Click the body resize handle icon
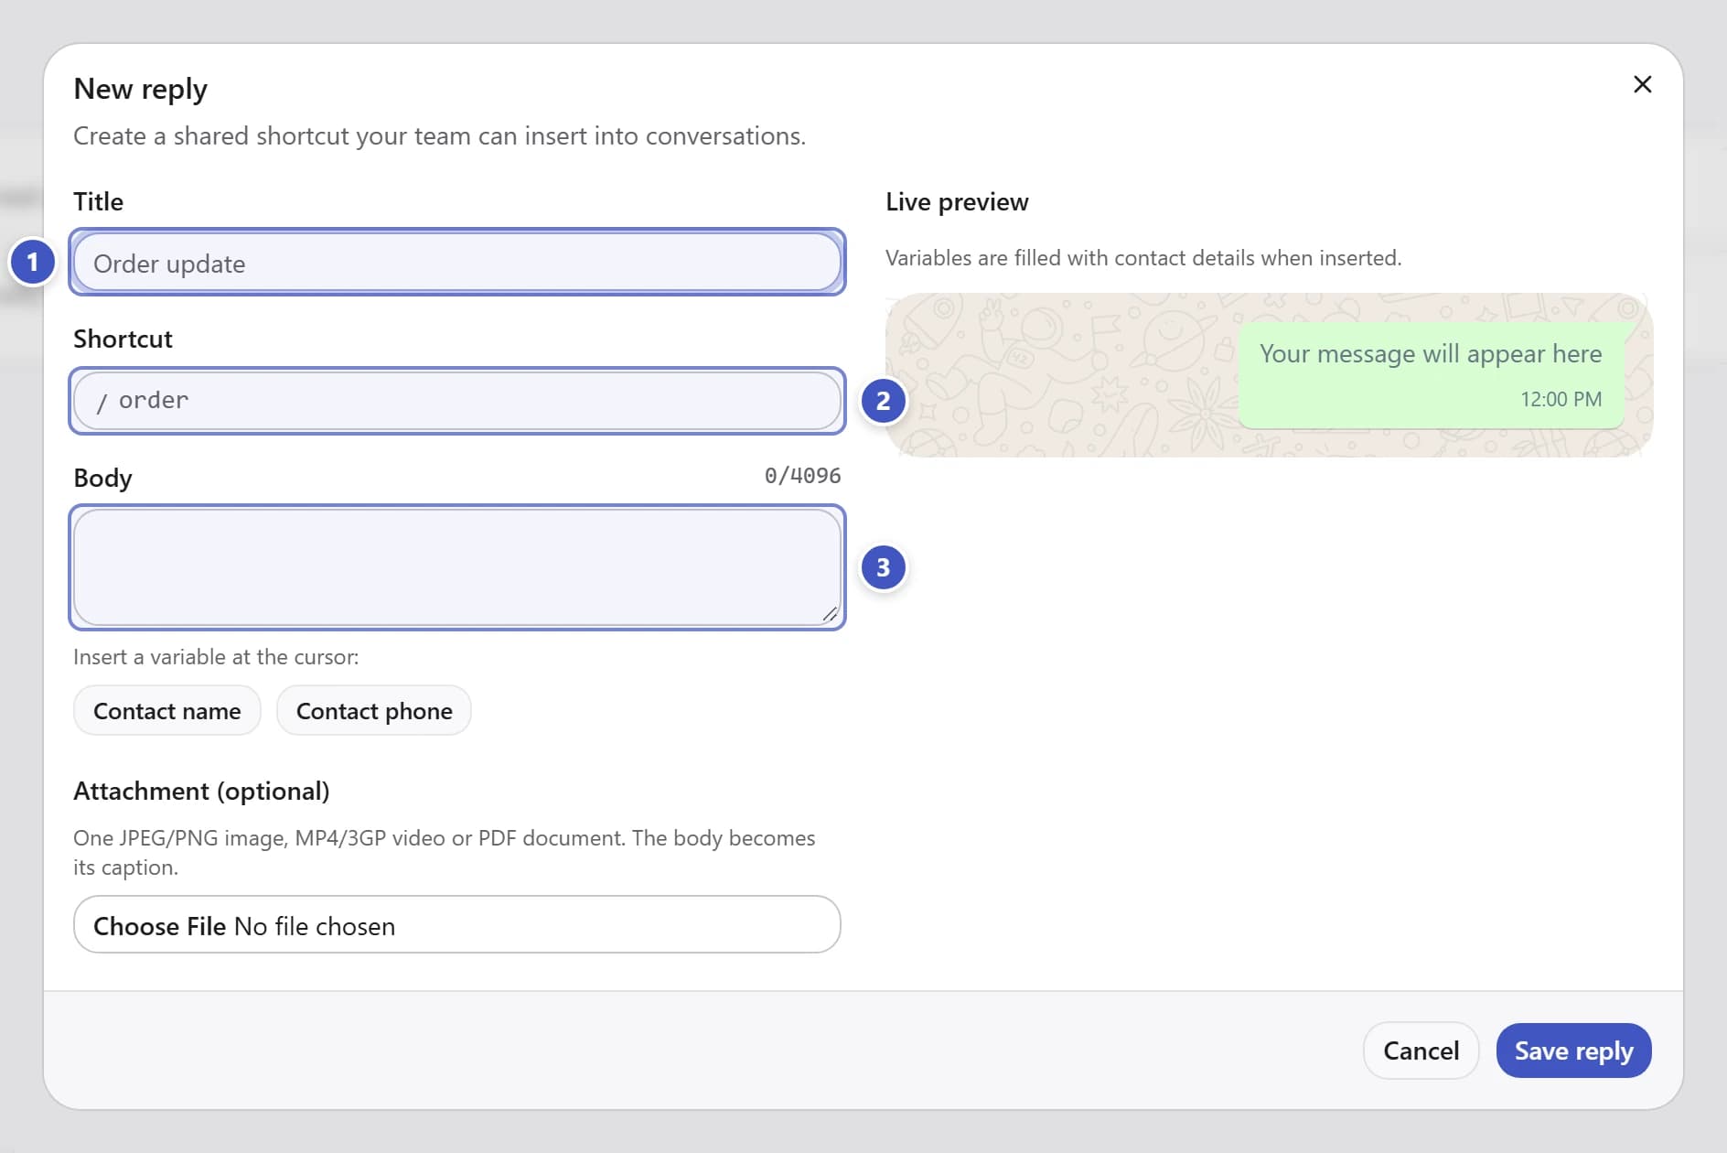 830,614
